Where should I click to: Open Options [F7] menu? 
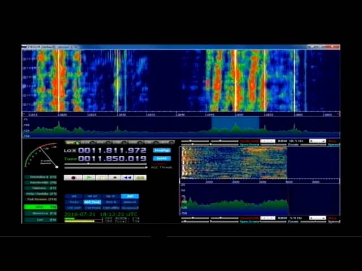[41, 188]
